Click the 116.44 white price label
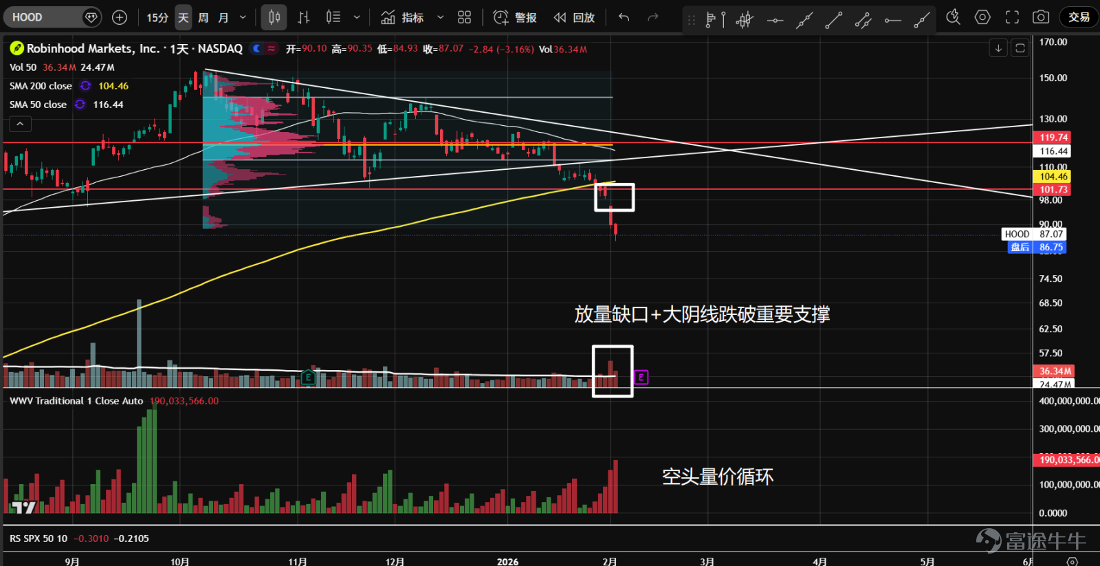Viewport: 1100px width, 566px height. point(1053,151)
